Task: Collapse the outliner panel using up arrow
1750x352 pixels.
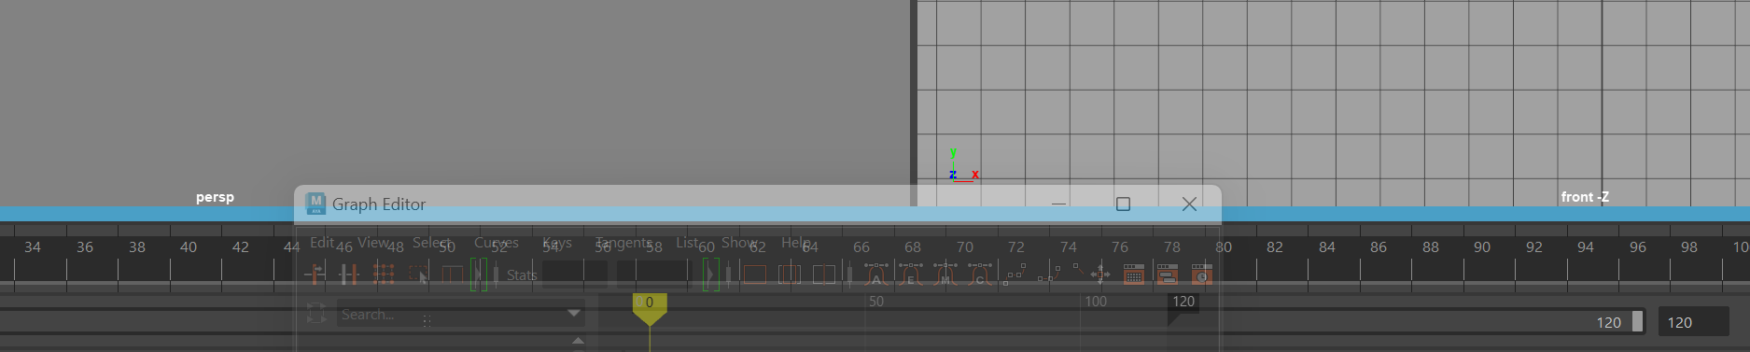Action: (578, 341)
